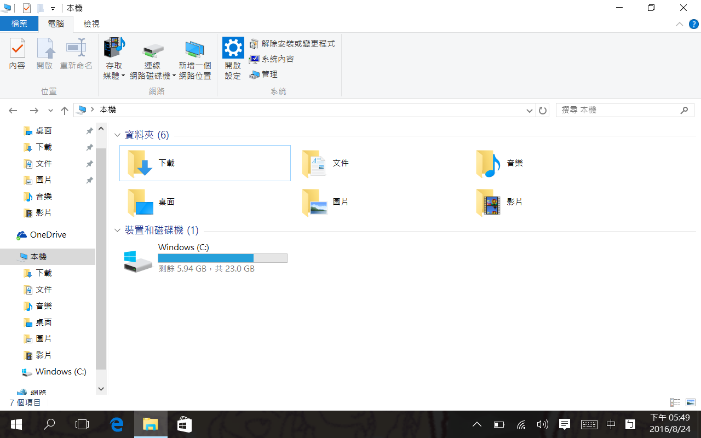
Task: Switch to the 電腦 ribbon tab
Action: (56, 24)
